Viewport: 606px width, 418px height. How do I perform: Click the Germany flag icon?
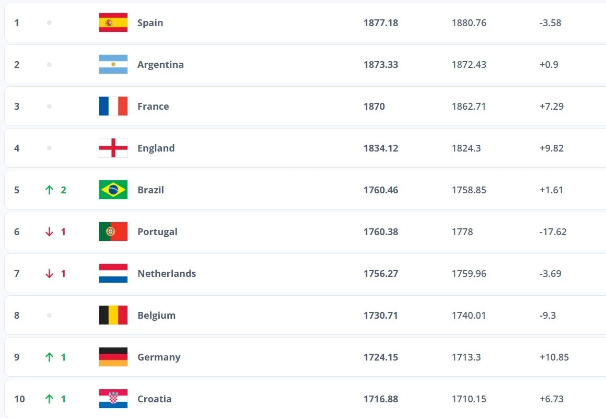pyautogui.click(x=113, y=357)
